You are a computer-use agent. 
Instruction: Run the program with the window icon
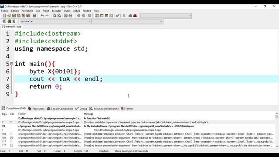tap(102, 16)
